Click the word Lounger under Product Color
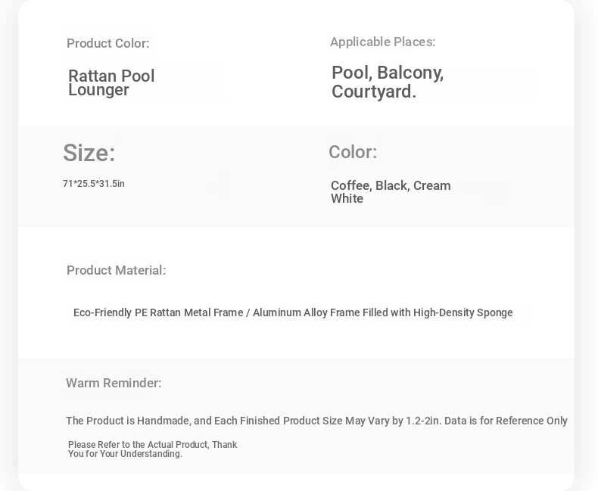 coord(98,90)
